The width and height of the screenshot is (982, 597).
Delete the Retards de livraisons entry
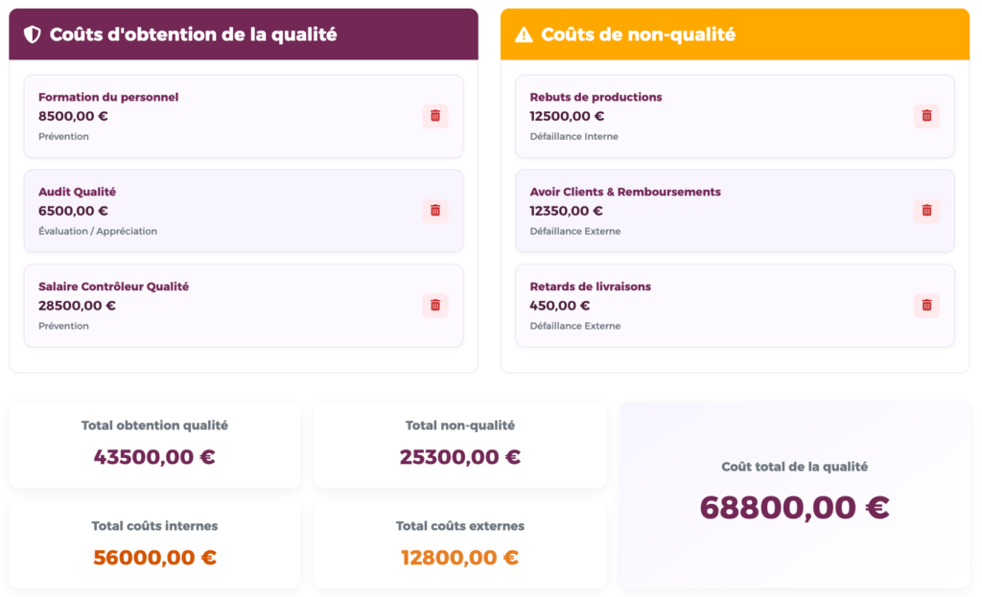tap(926, 306)
